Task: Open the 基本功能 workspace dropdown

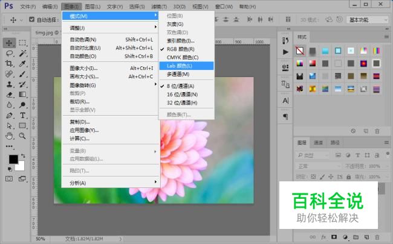Action: 367,20
